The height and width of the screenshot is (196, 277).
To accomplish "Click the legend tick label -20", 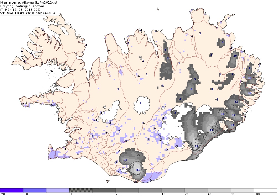I will (2, 194).
